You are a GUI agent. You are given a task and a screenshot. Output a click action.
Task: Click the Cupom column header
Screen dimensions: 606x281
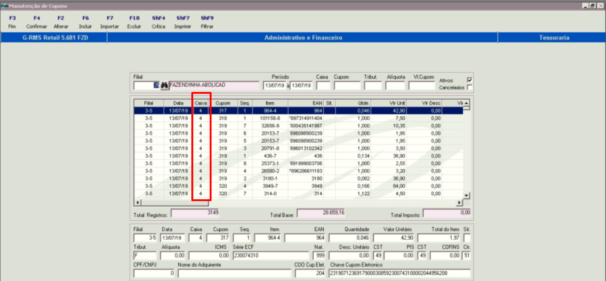223,103
